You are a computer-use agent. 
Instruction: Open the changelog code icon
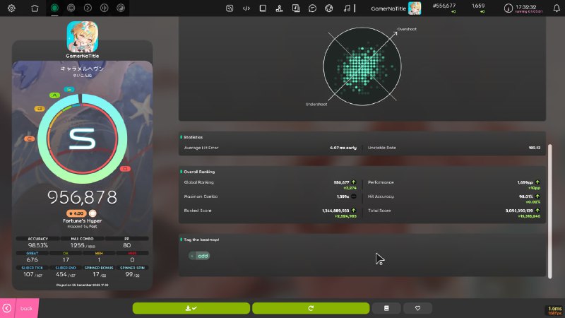[246, 8]
